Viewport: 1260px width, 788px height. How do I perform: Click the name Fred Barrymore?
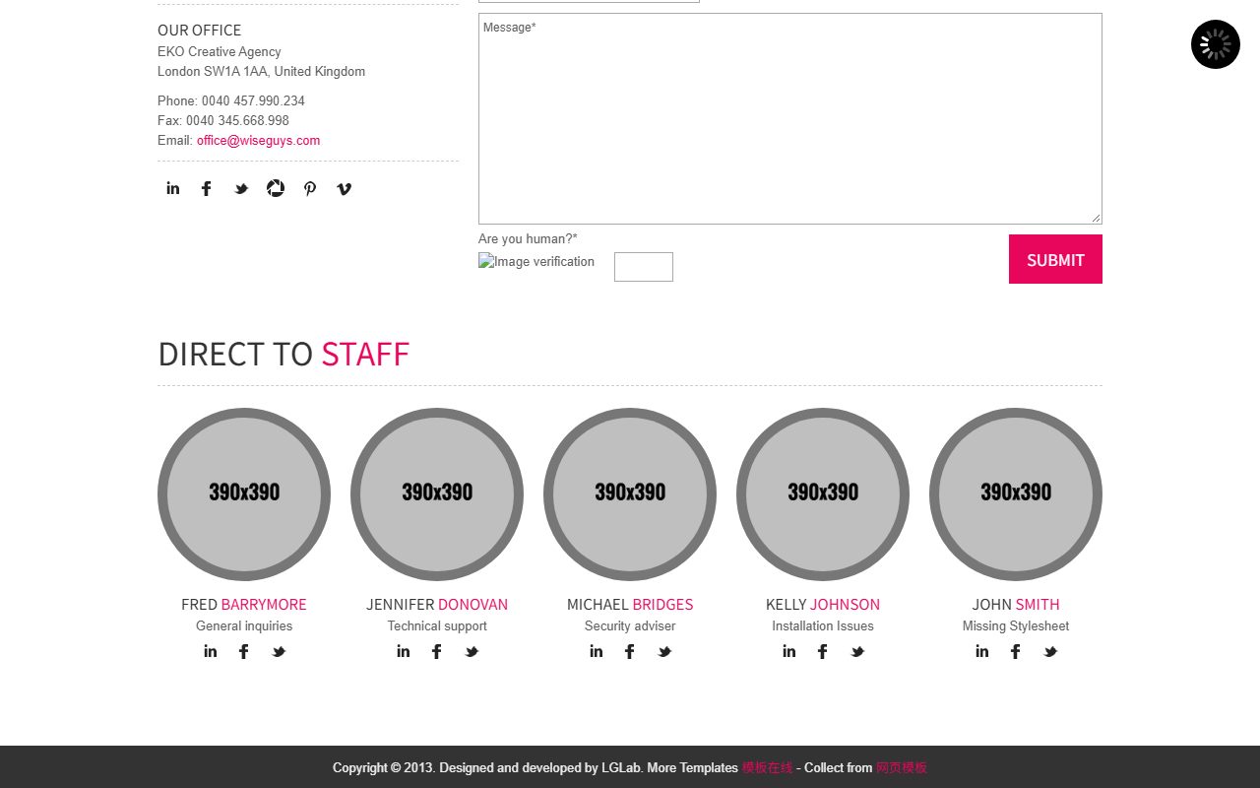coord(244,604)
